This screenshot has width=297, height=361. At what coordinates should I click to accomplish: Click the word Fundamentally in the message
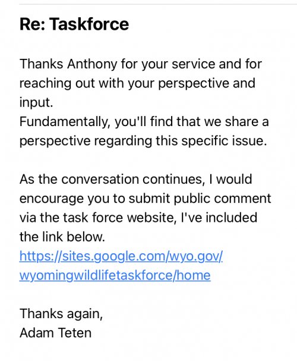coord(64,122)
